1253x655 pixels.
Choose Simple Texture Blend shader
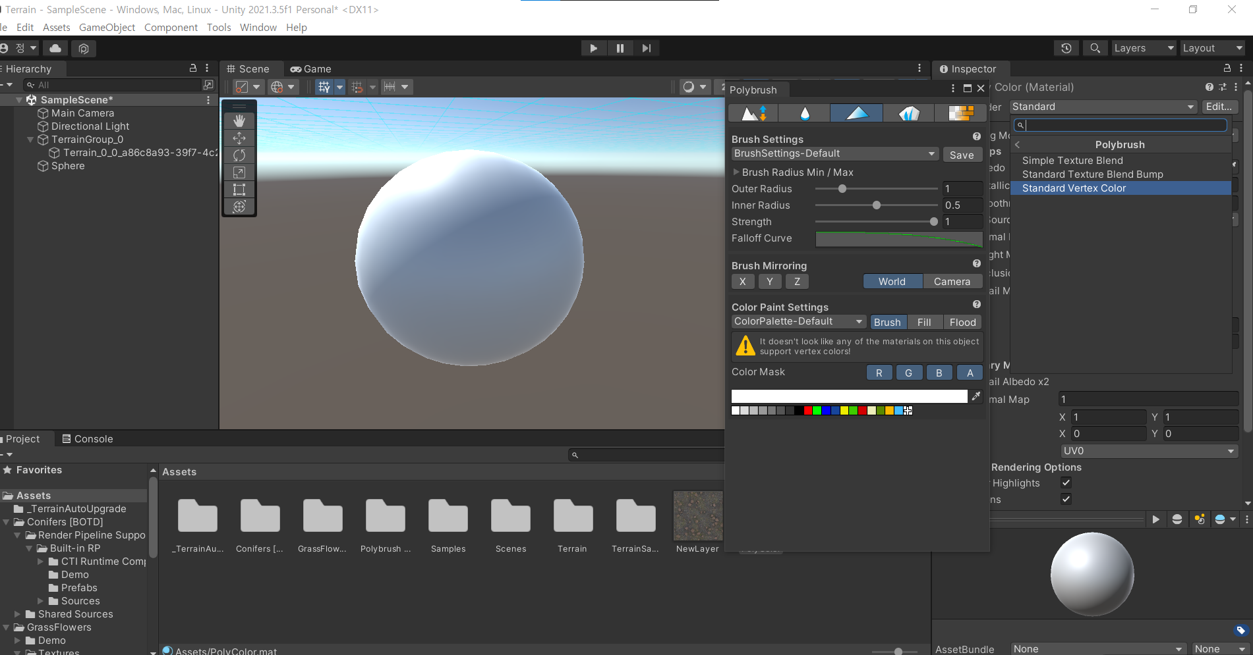1121,161
